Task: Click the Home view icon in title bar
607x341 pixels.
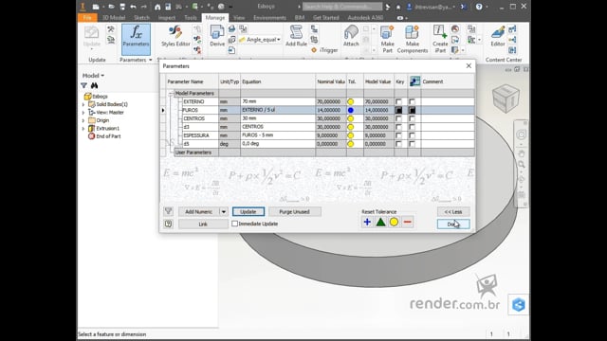Action: coord(157,7)
